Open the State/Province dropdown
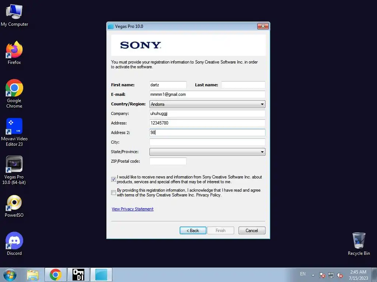377x282 pixels. point(207,152)
